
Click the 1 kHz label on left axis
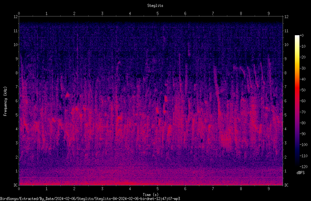click(x=17, y=171)
